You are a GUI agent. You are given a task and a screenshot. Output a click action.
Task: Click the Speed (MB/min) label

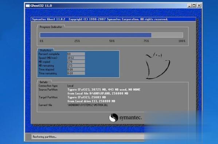[x=48, y=58]
